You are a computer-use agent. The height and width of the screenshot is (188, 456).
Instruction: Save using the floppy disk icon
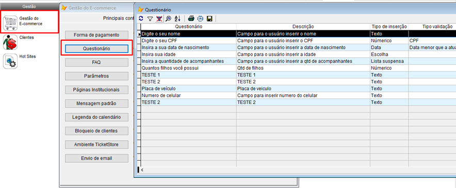209,19
